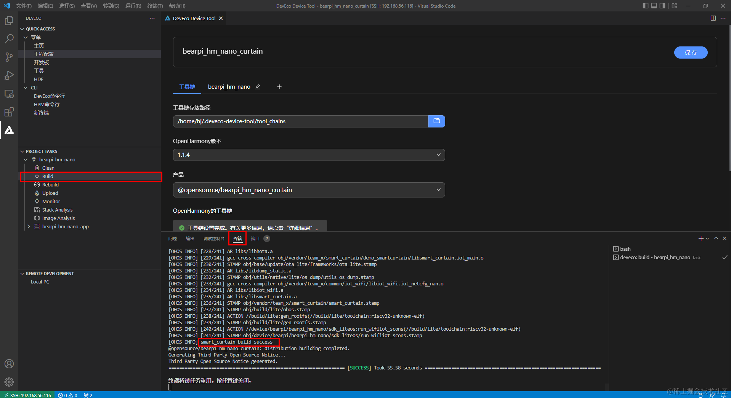Click the SSH remote host status indicator

pyautogui.click(x=27, y=395)
